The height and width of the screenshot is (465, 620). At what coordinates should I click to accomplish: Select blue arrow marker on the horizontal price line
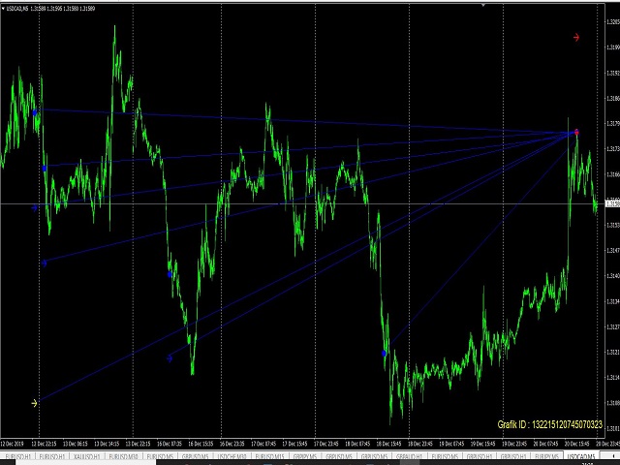click(x=35, y=207)
